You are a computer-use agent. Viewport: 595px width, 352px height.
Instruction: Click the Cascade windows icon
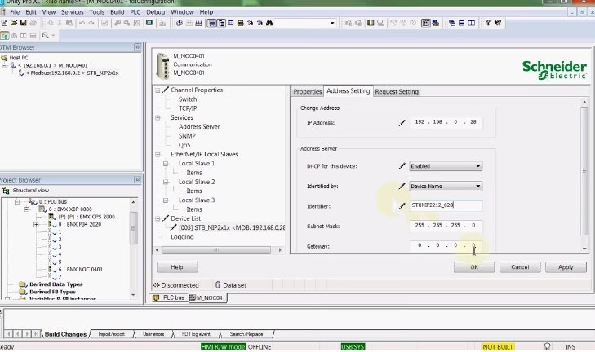click(452, 23)
